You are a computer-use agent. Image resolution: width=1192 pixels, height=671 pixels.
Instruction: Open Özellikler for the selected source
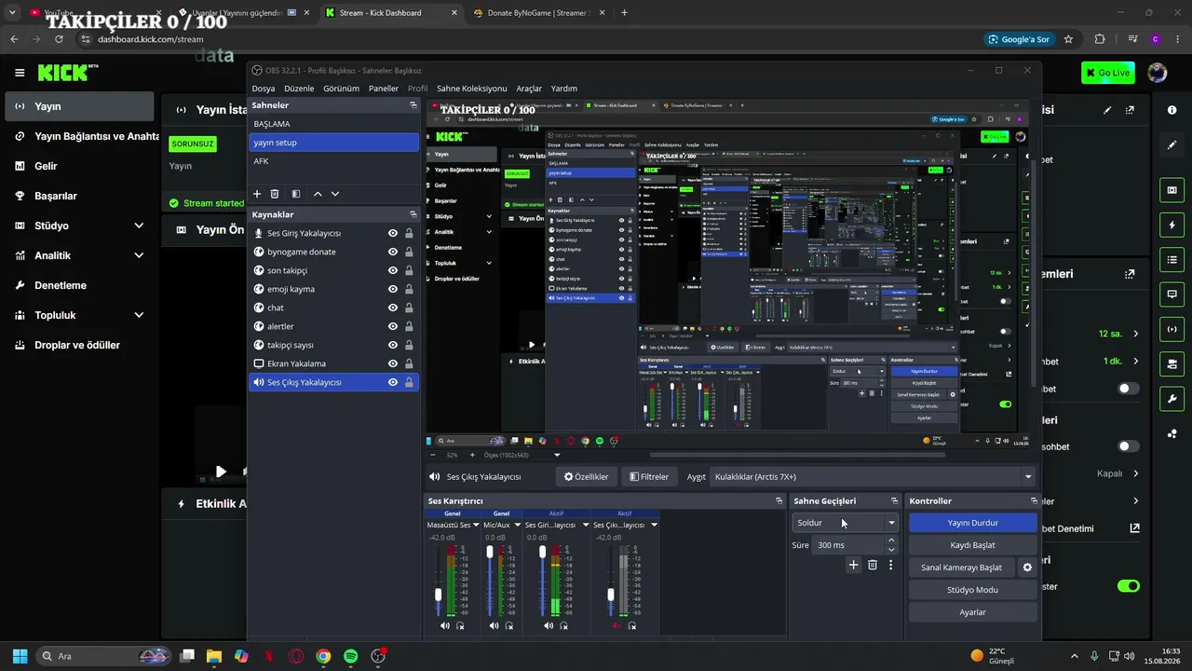[586, 477]
